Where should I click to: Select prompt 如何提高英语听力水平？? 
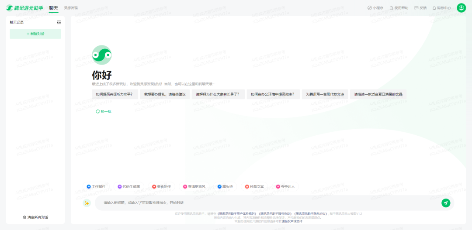tap(115, 94)
